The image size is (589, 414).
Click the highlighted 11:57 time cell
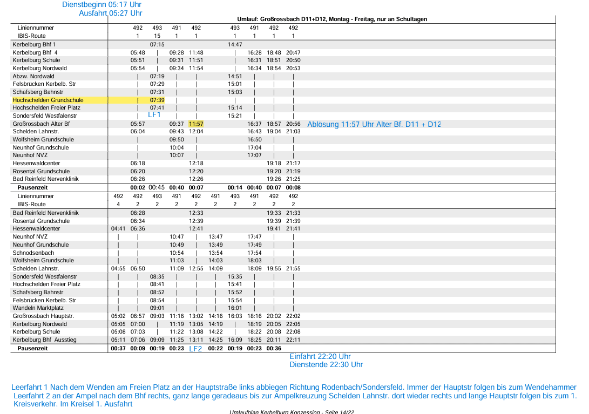click(196, 124)
